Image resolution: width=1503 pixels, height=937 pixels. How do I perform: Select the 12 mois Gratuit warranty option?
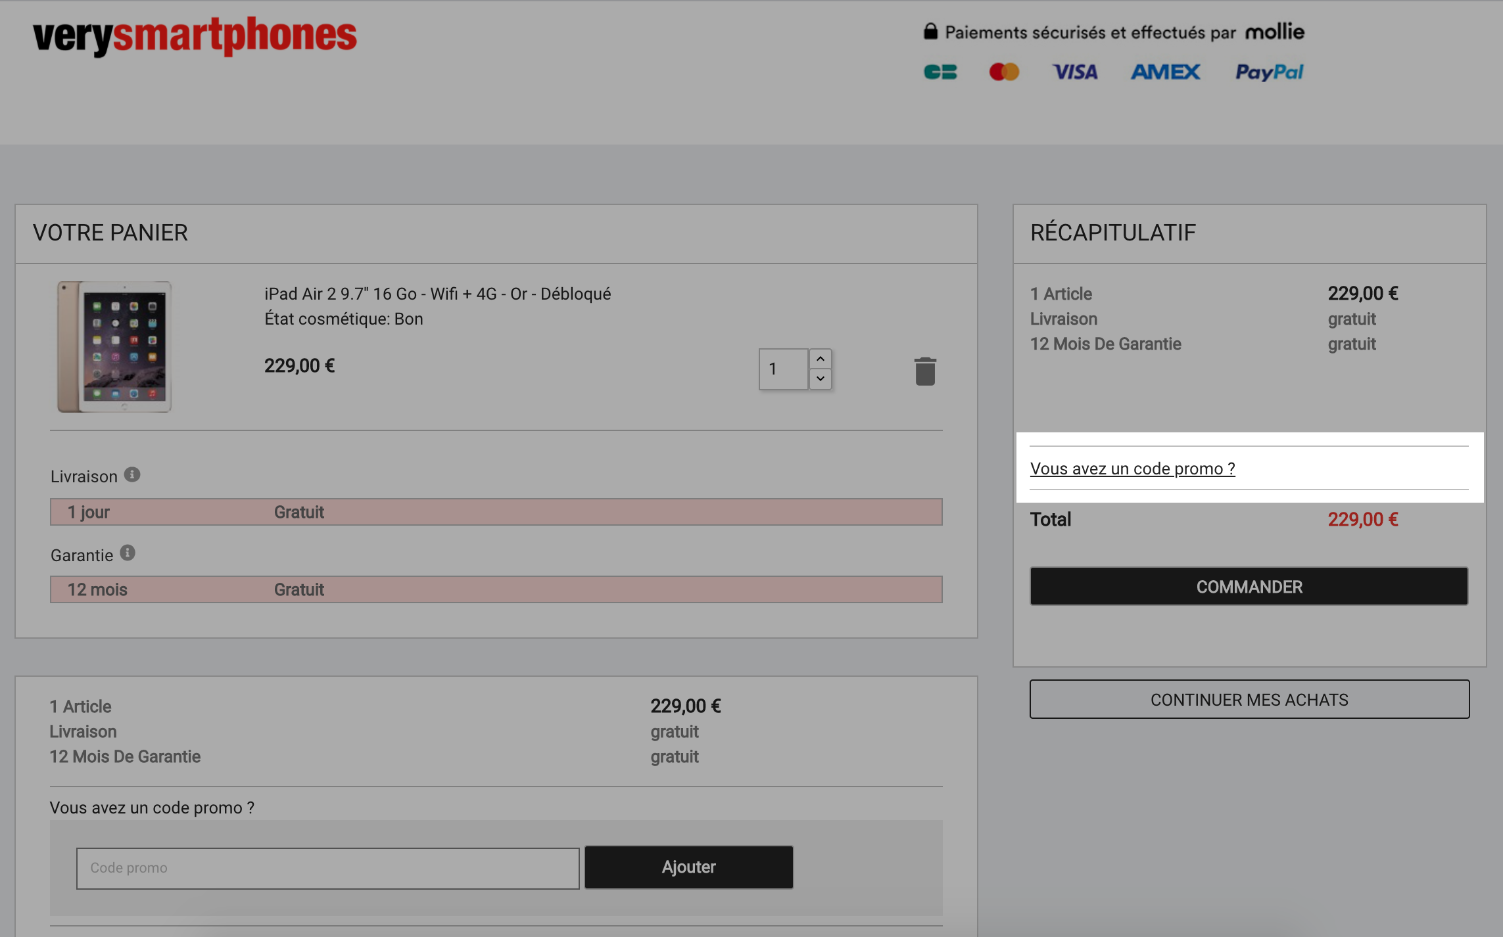(x=496, y=589)
